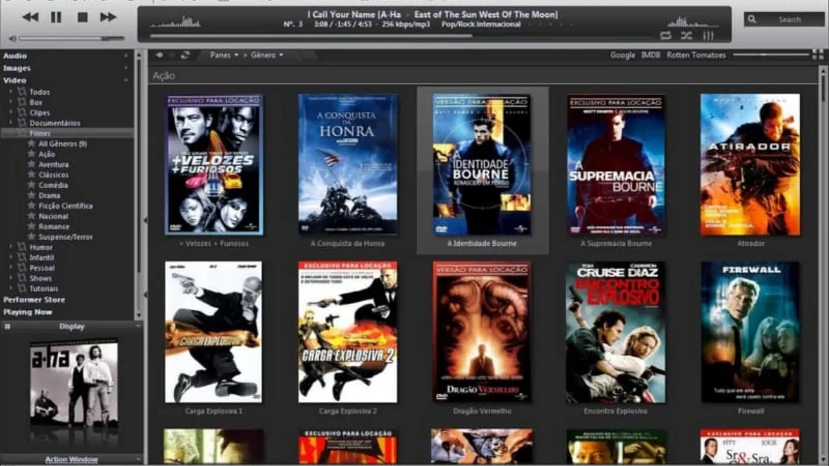Open the Action Window bar

coord(71,459)
